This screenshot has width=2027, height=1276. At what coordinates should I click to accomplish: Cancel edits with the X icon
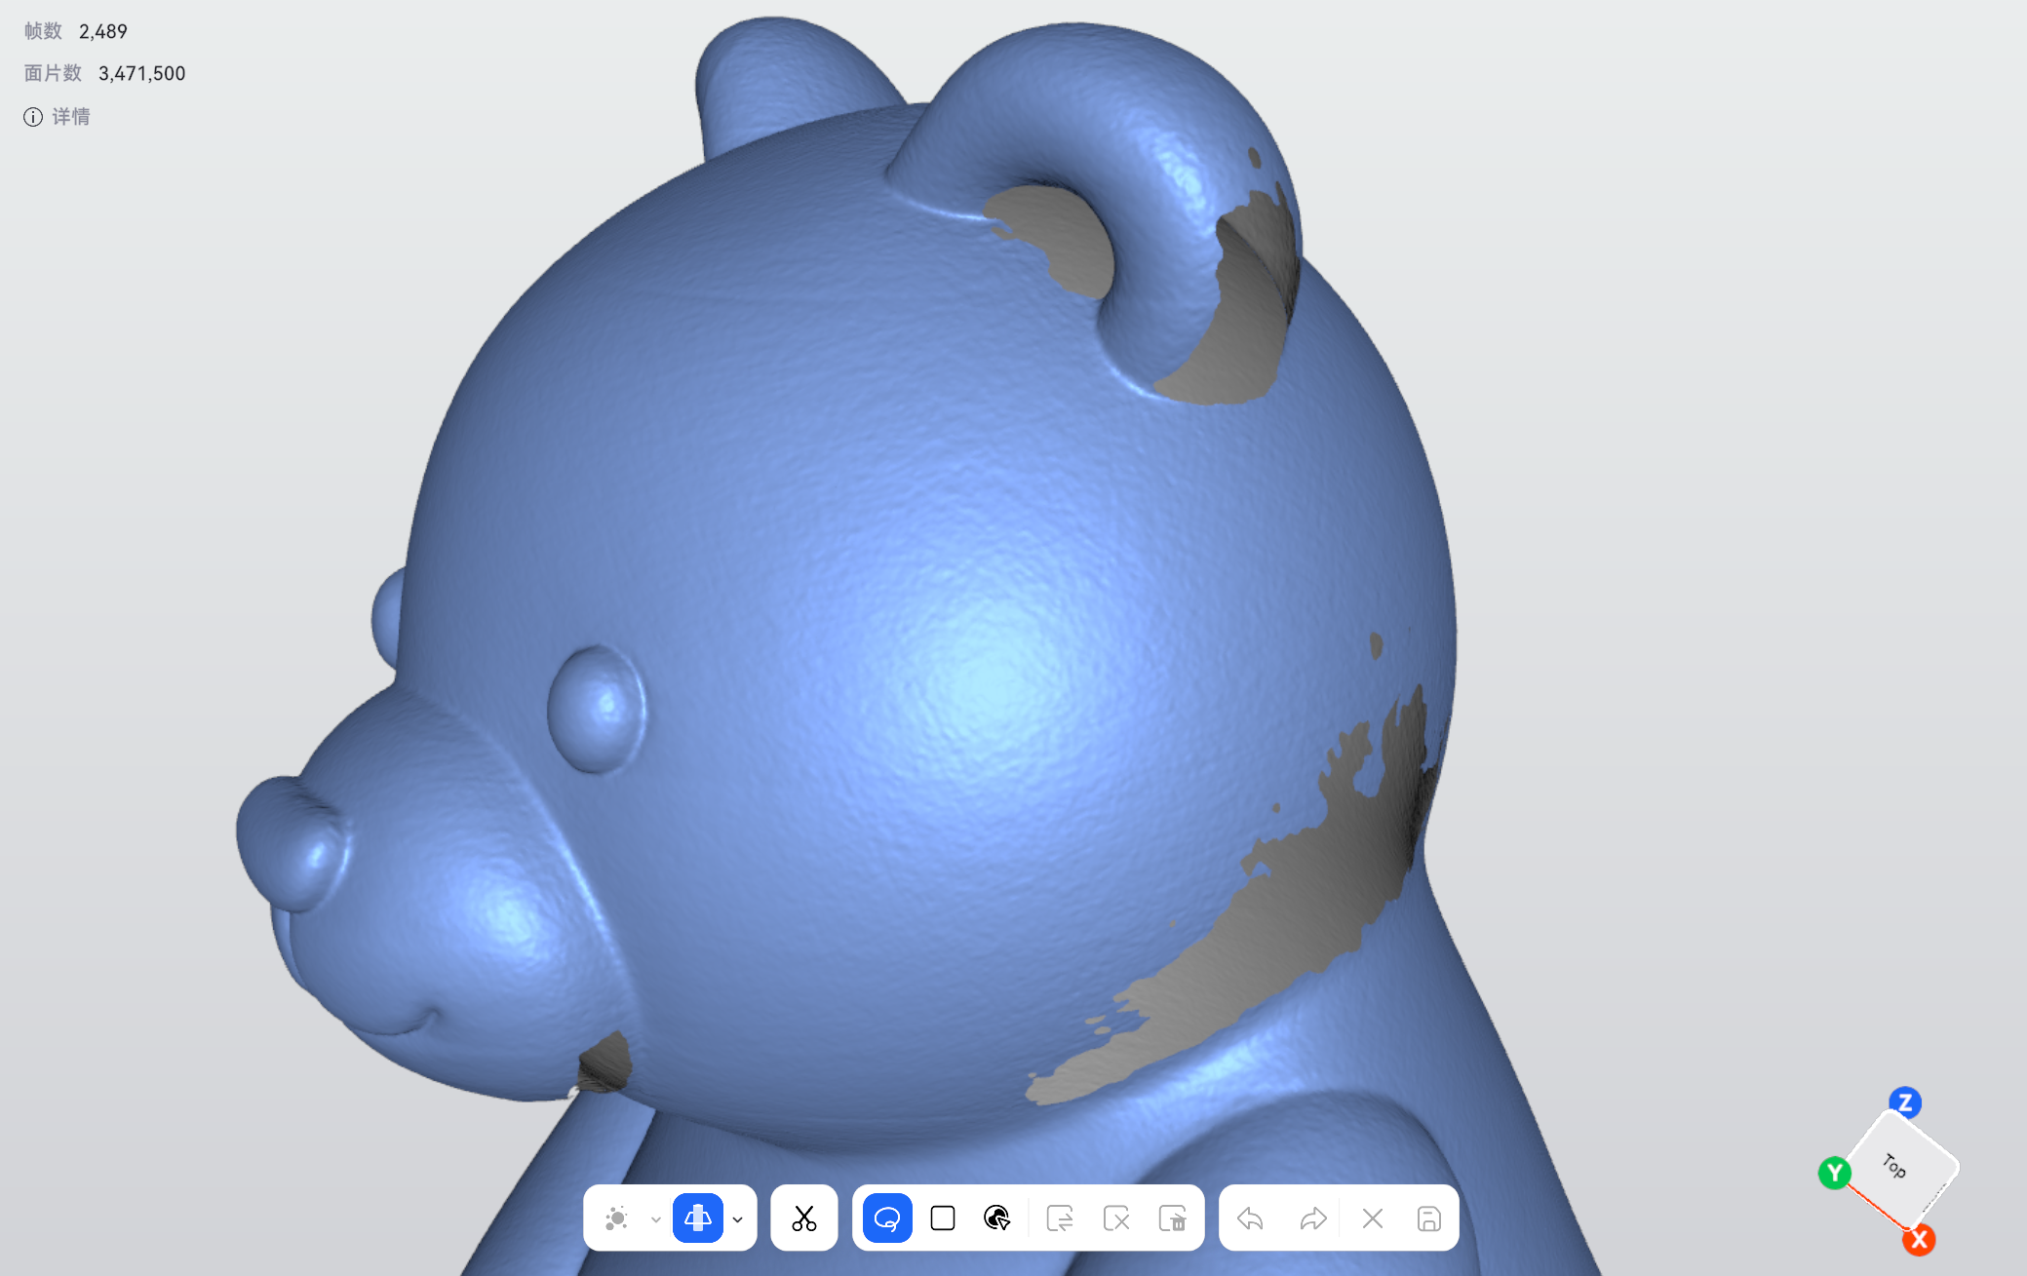point(1373,1218)
